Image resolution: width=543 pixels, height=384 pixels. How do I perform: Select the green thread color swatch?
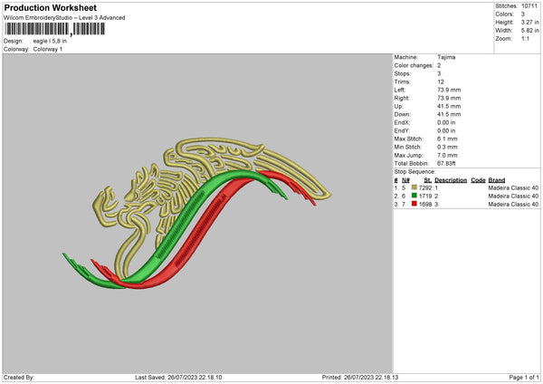(415, 195)
